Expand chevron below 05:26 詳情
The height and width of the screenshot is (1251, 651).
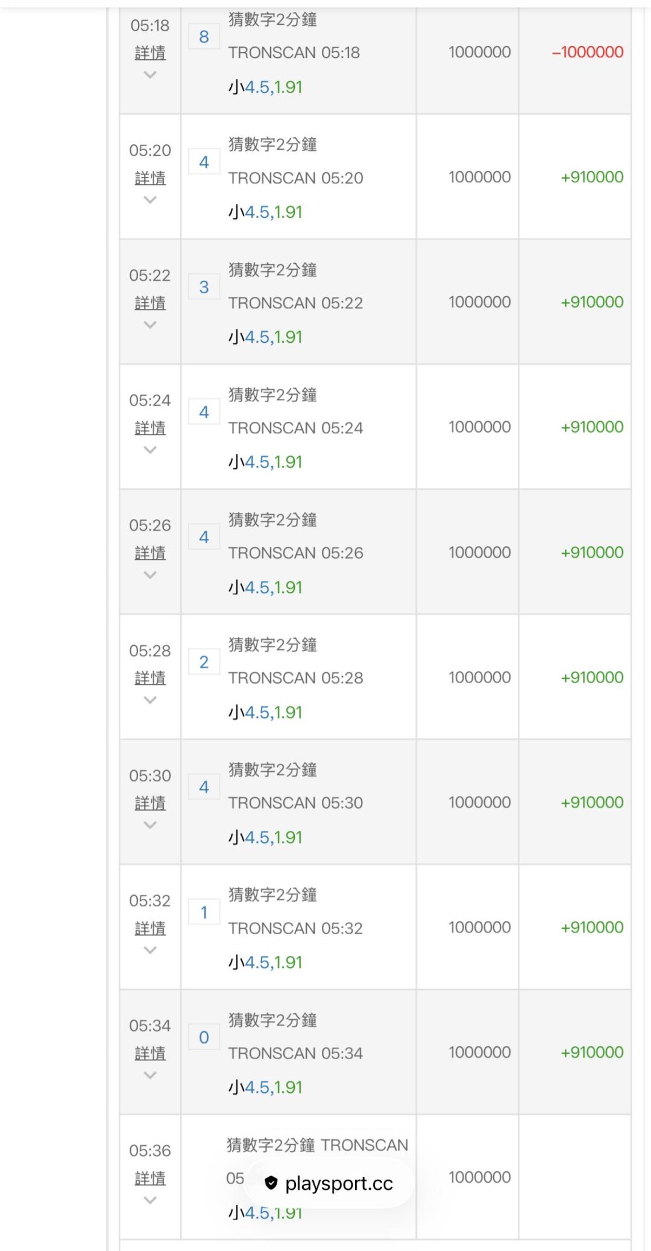click(x=150, y=575)
